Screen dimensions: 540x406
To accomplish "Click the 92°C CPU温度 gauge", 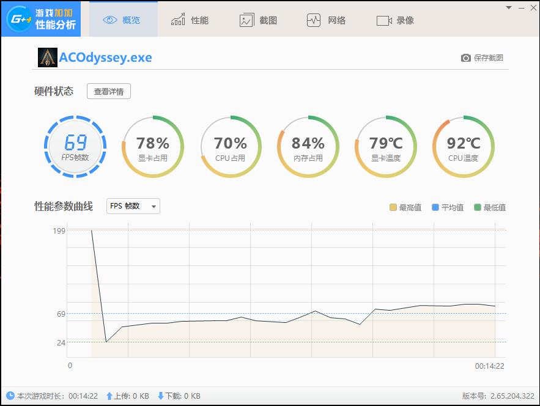I will (463, 147).
